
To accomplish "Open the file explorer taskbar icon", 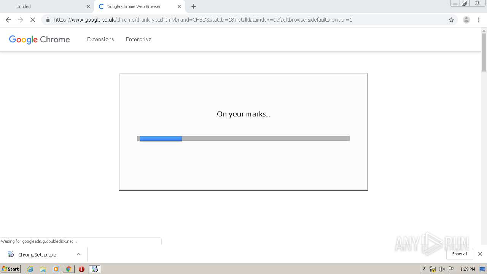I will coord(43,269).
